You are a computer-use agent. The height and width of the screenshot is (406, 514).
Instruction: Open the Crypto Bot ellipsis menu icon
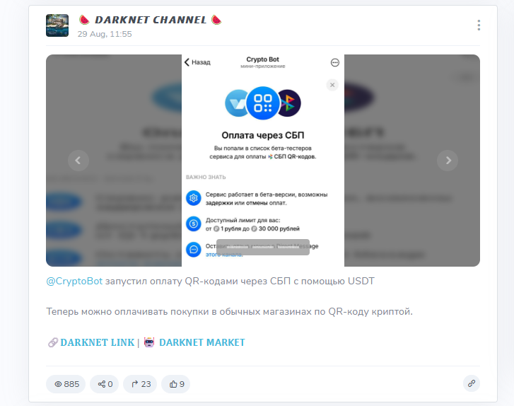click(x=334, y=63)
